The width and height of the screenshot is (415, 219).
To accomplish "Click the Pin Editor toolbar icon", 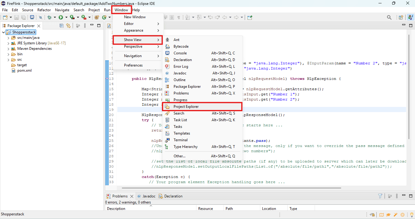I will [250, 18].
